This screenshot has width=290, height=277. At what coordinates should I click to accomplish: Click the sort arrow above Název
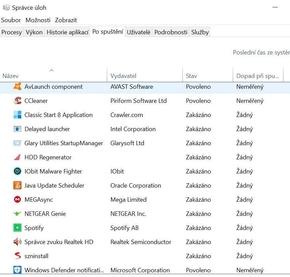52,70
